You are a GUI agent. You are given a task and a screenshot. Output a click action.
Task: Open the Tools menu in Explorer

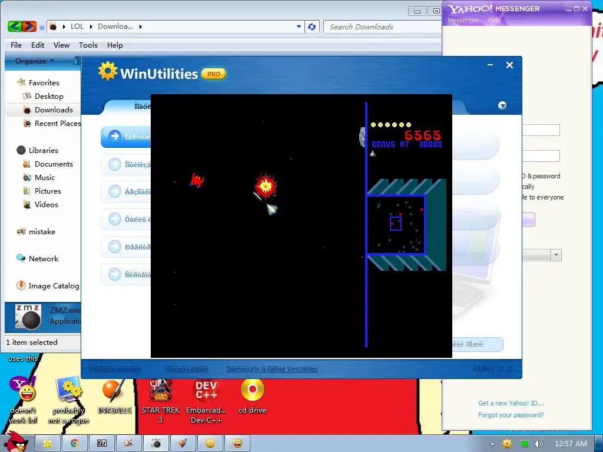[x=88, y=45]
